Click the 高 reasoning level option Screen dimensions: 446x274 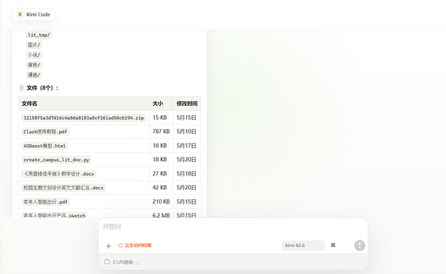[333, 246]
